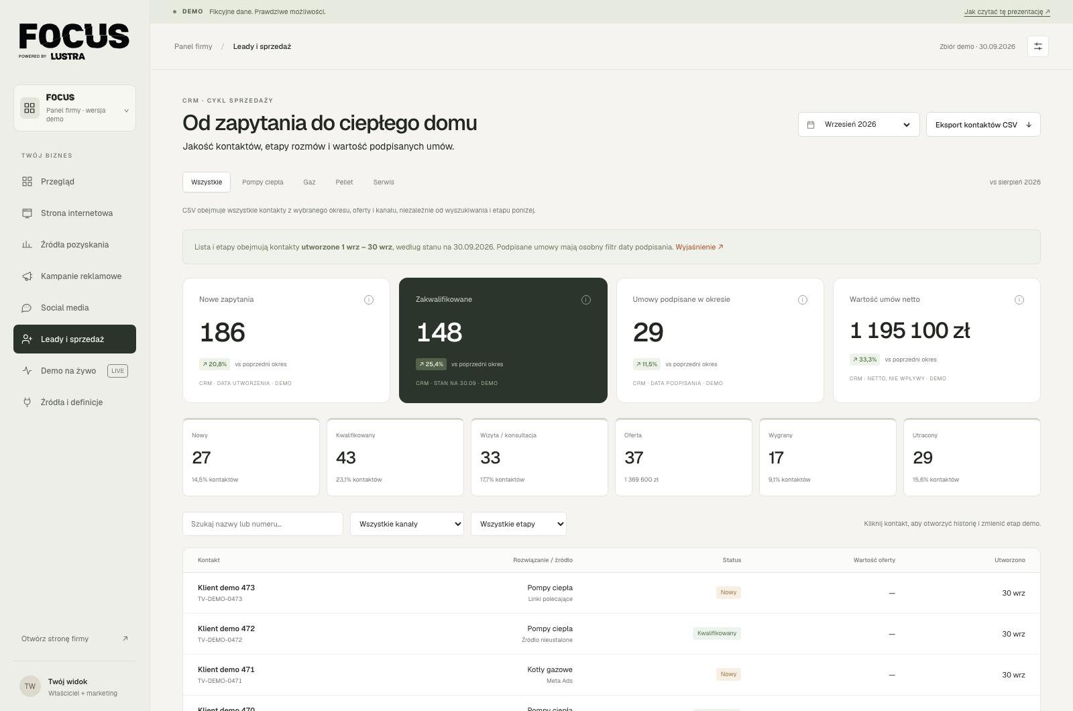Open Kampanie reklamowe page
The width and height of the screenshot is (1073, 711).
point(74,276)
